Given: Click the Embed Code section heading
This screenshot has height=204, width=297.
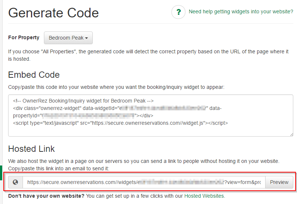Looking at the screenshot, I should point(34,75).
